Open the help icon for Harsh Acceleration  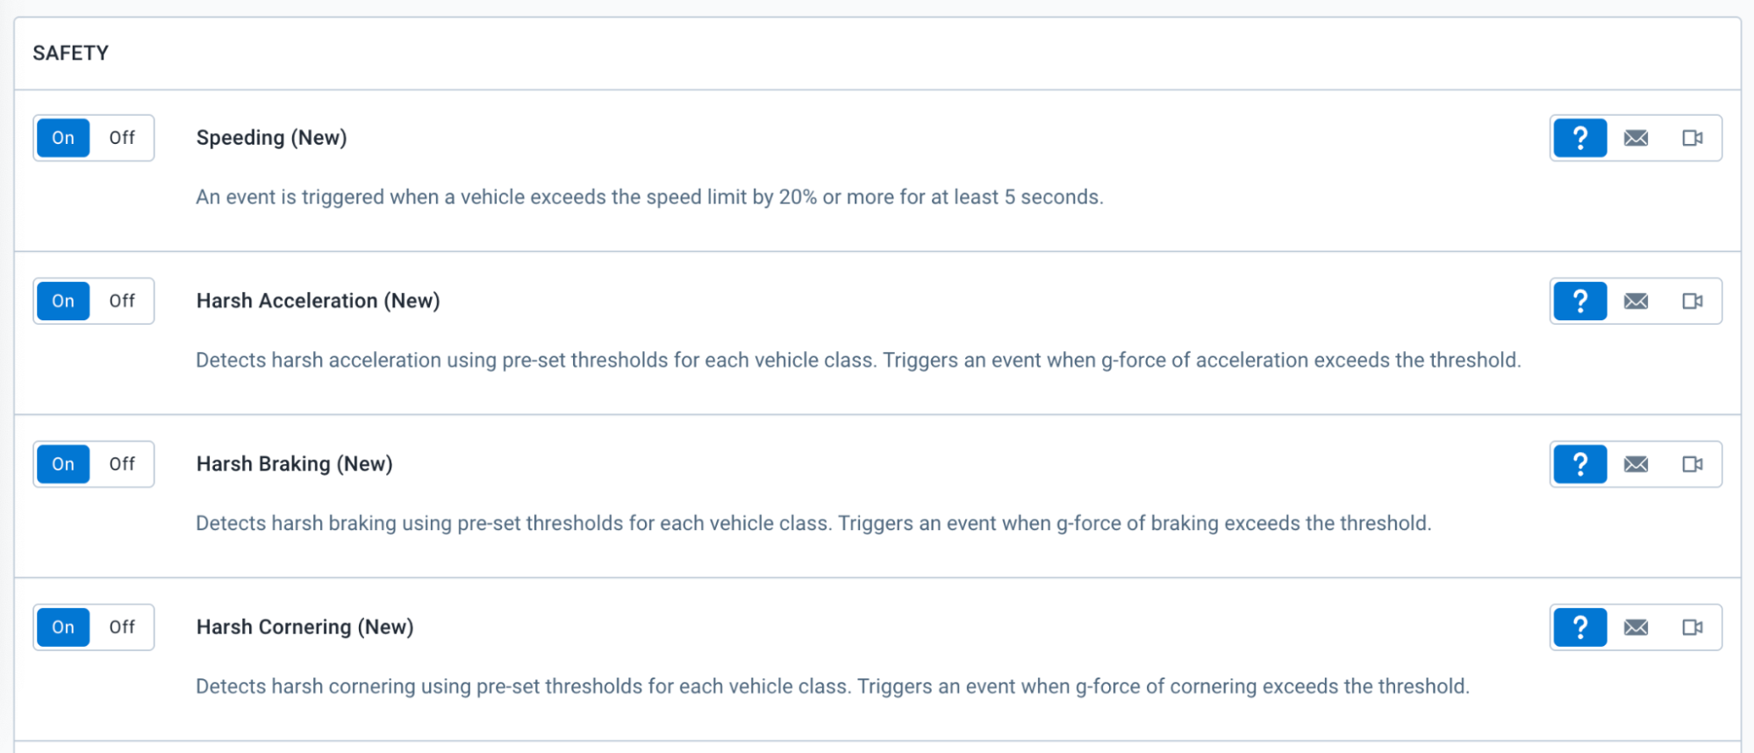(1579, 301)
